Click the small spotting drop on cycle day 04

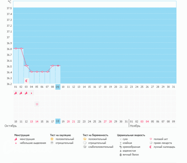point(31,93)
